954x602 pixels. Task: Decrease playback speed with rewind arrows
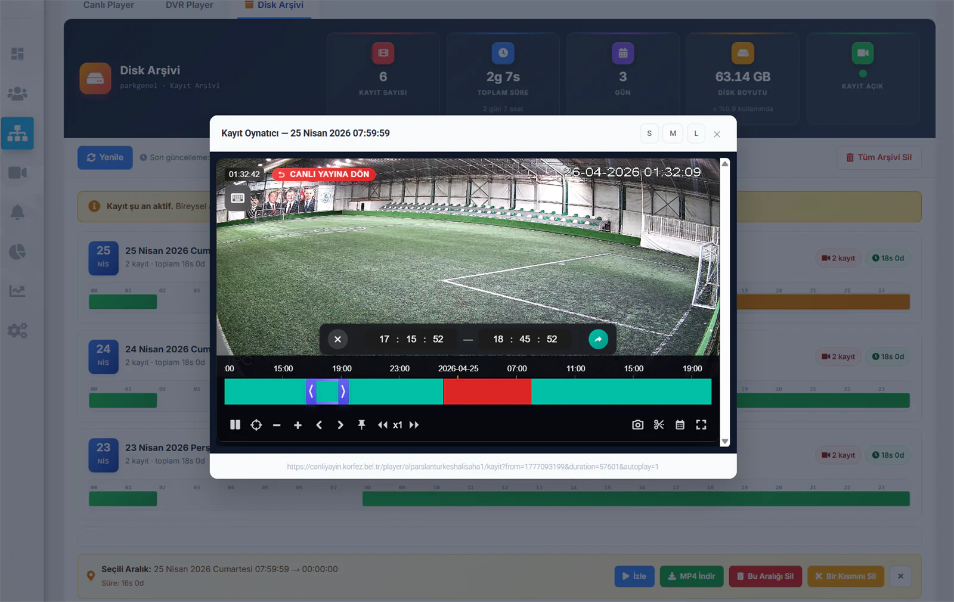coord(383,425)
